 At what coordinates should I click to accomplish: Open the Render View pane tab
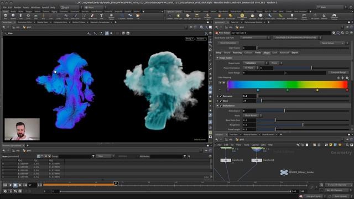coord(43,22)
